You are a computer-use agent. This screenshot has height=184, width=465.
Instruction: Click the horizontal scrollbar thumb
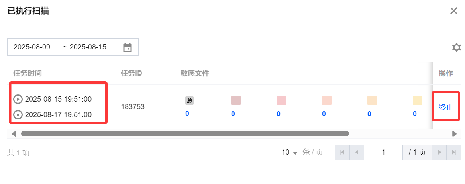(185, 134)
